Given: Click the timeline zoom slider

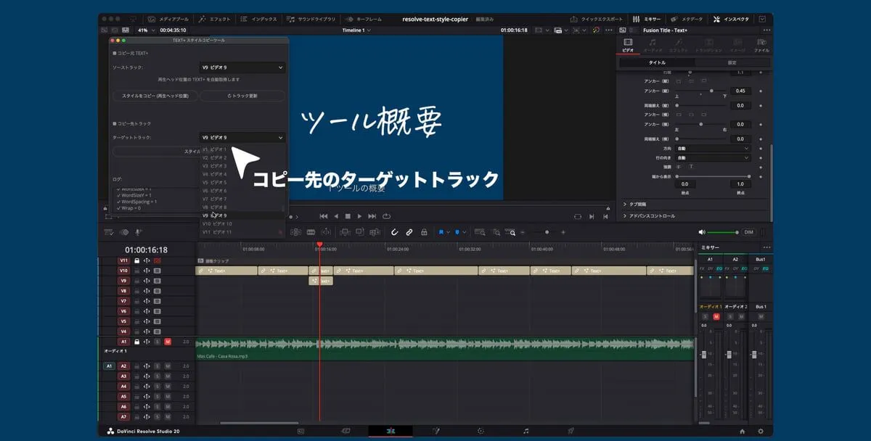Looking at the screenshot, I should (x=548, y=232).
